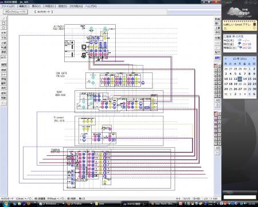Click the taskbar clock

[252, 204]
